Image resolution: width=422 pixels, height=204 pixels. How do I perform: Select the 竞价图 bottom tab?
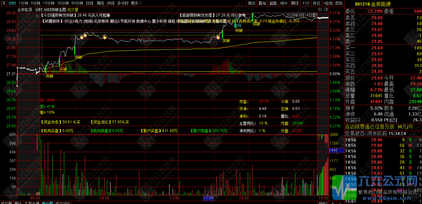48,202
